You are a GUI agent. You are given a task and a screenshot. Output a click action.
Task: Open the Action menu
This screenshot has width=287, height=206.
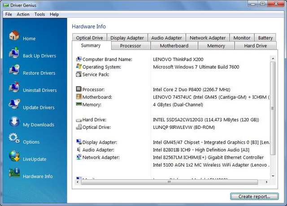[23, 14]
